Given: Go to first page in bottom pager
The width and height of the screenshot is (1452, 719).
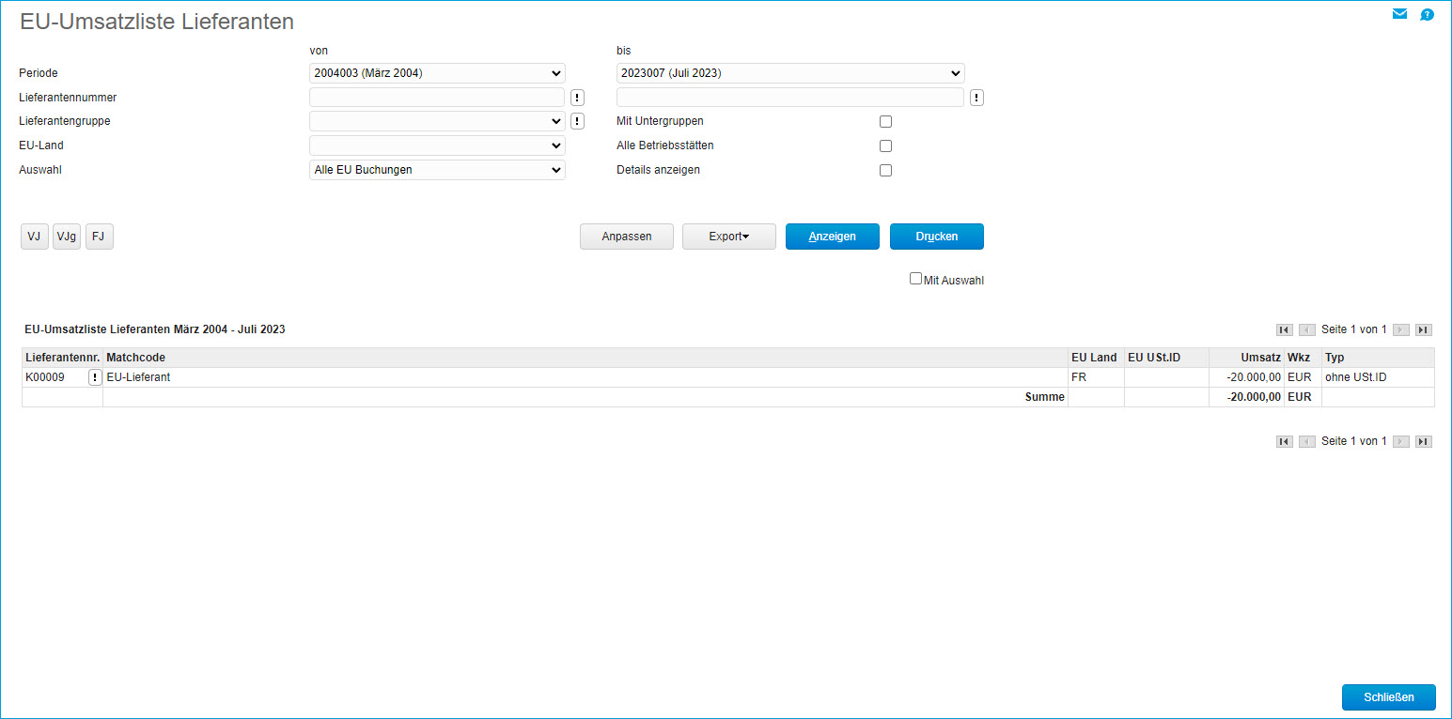Looking at the screenshot, I should tap(1284, 441).
